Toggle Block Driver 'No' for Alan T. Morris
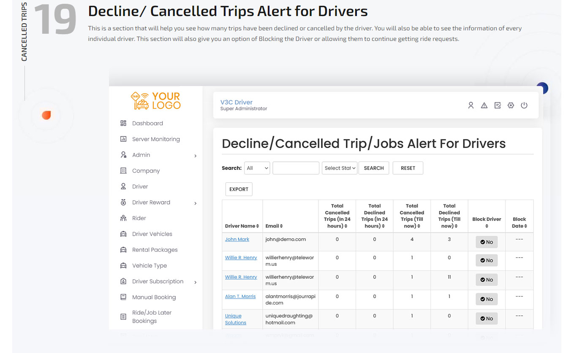 point(487,299)
